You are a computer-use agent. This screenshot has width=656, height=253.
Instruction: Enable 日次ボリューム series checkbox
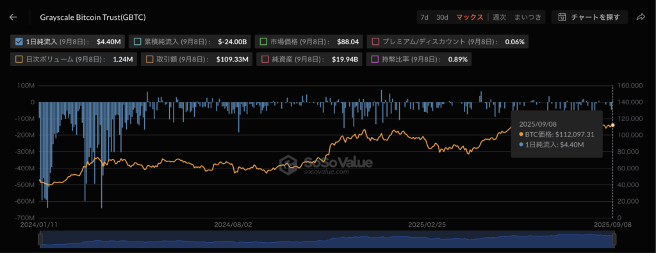[x=19, y=60]
